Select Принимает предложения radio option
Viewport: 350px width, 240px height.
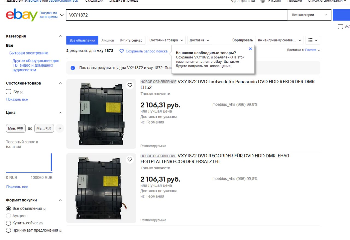pyautogui.click(x=8, y=230)
